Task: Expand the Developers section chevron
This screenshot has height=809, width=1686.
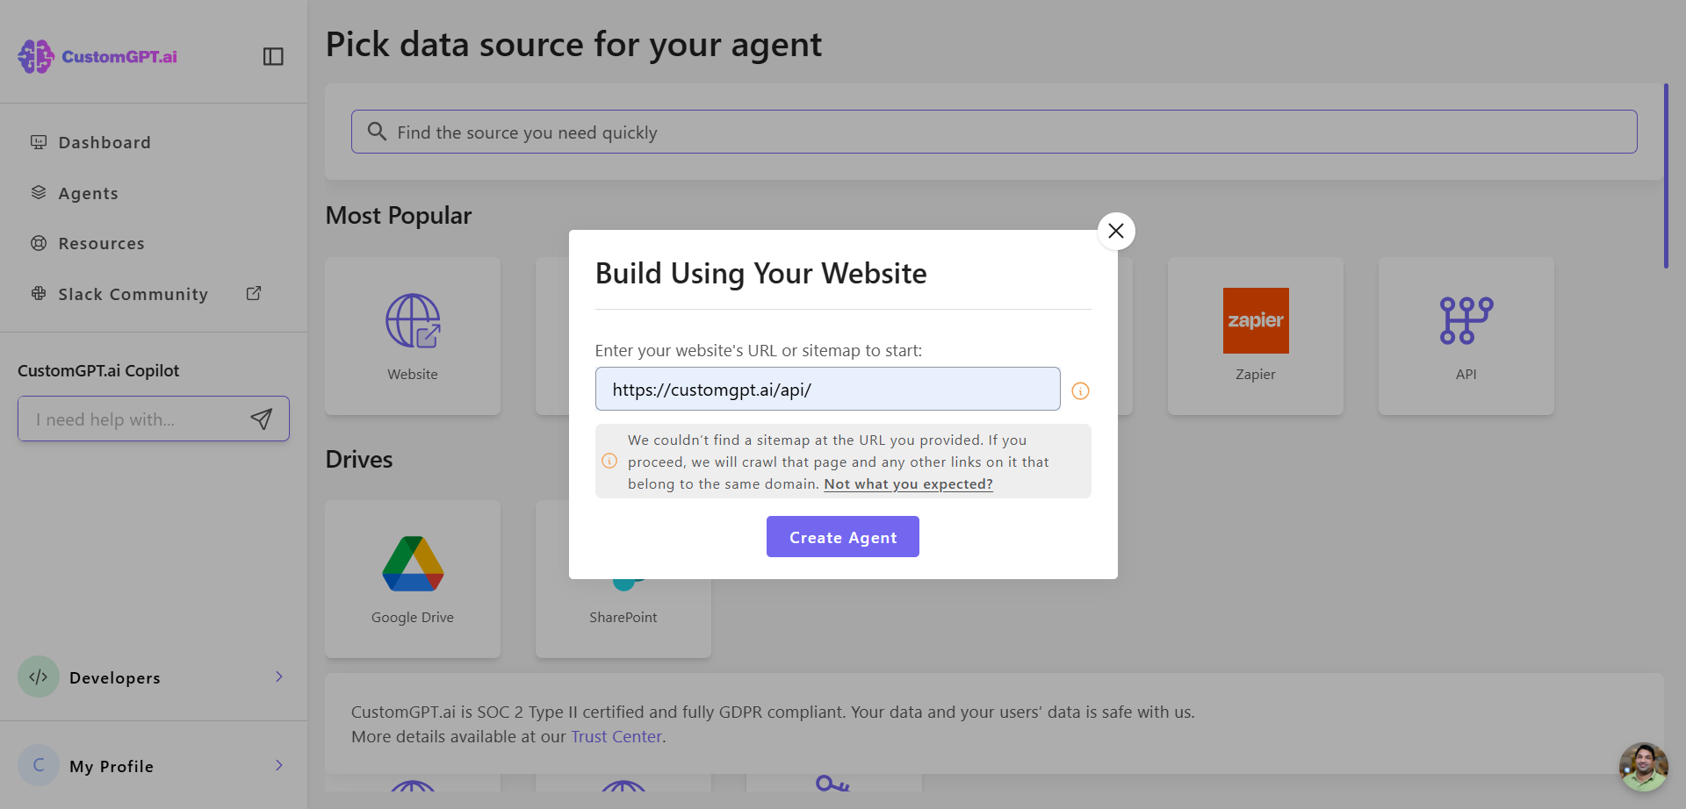Action: click(x=279, y=677)
